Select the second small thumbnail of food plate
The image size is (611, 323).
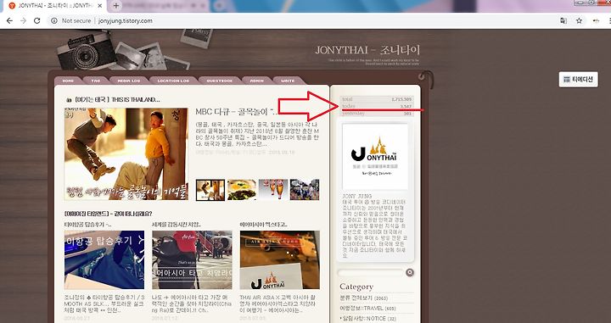242,190
